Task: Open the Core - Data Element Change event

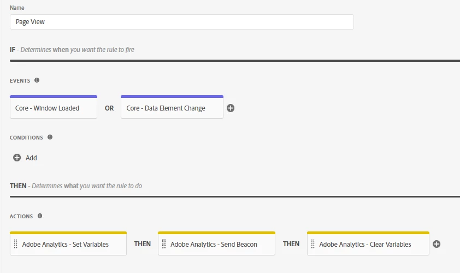Action: click(172, 107)
